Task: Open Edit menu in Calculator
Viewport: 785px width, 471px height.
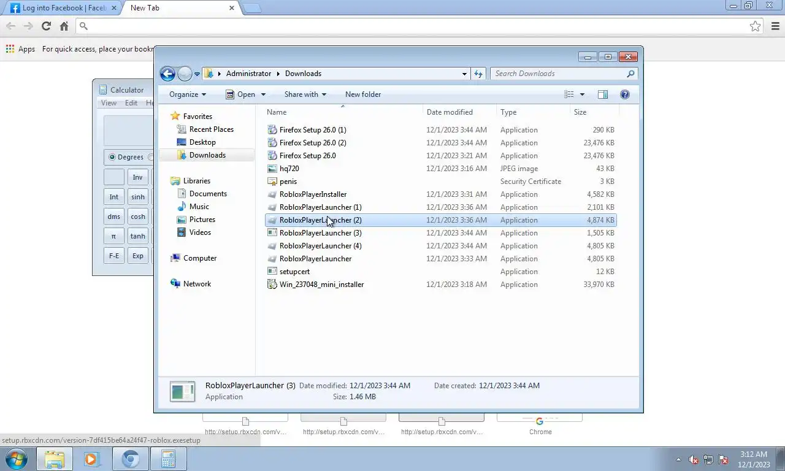Action: pyautogui.click(x=131, y=103)
